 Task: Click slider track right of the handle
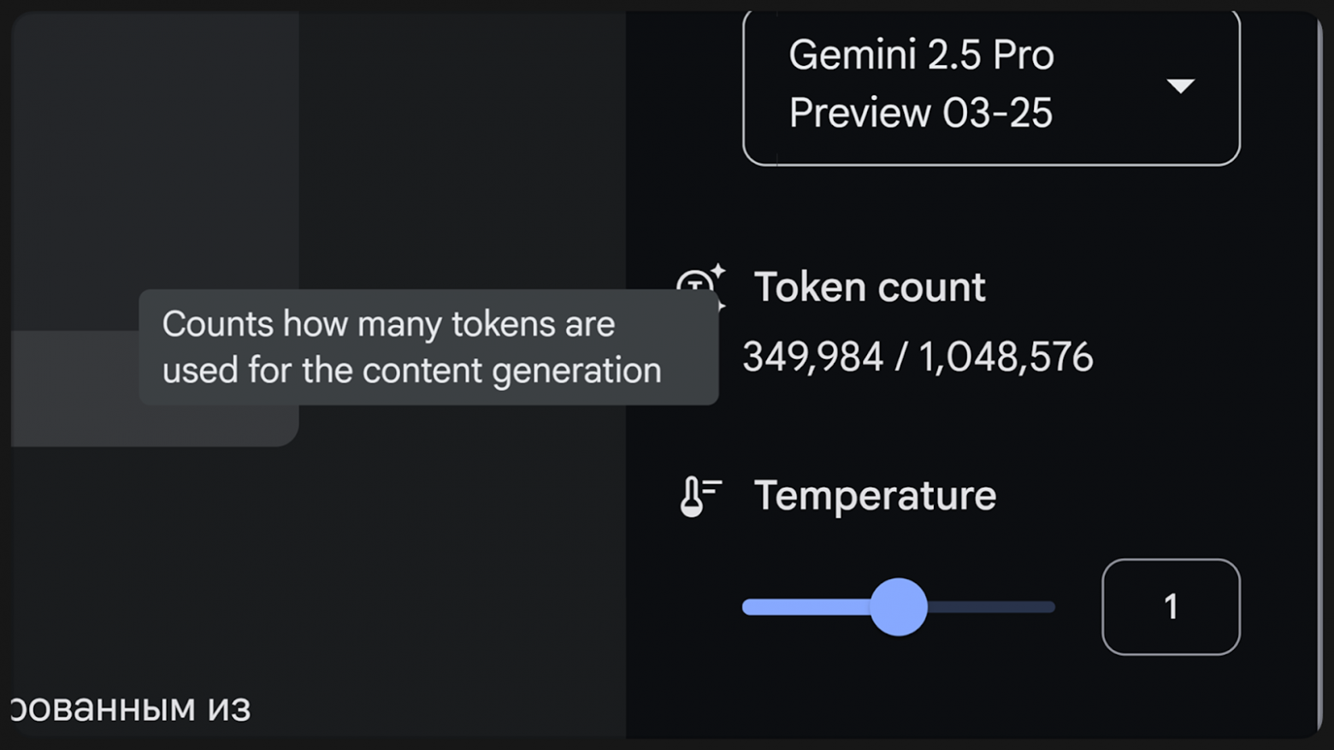point(992,607)
